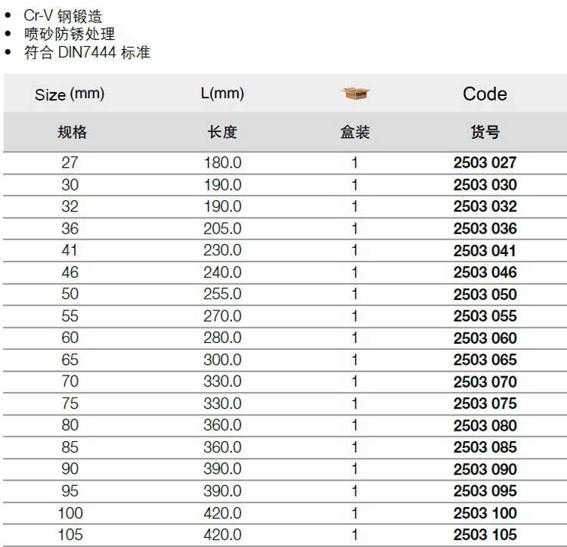This screenshot has width=567, height=547.
Task: Click product code 2503 060
Action: (485, 338)
